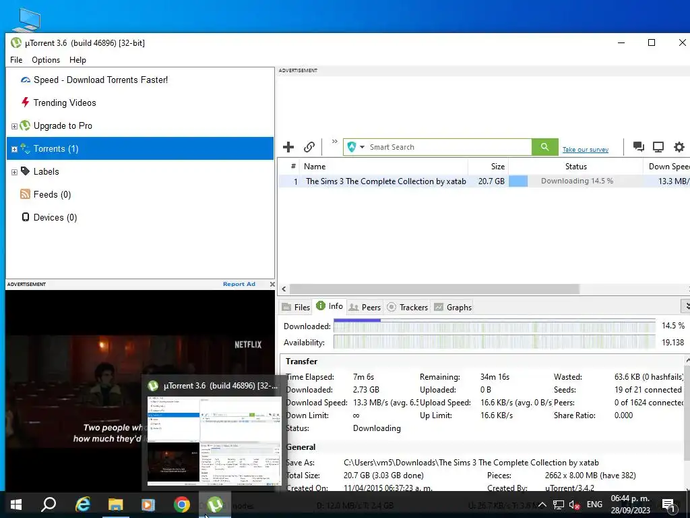Select Speed - Download Torrents Faster! item
The height and width of the screenshot is (518, 690).
point(101,80)
